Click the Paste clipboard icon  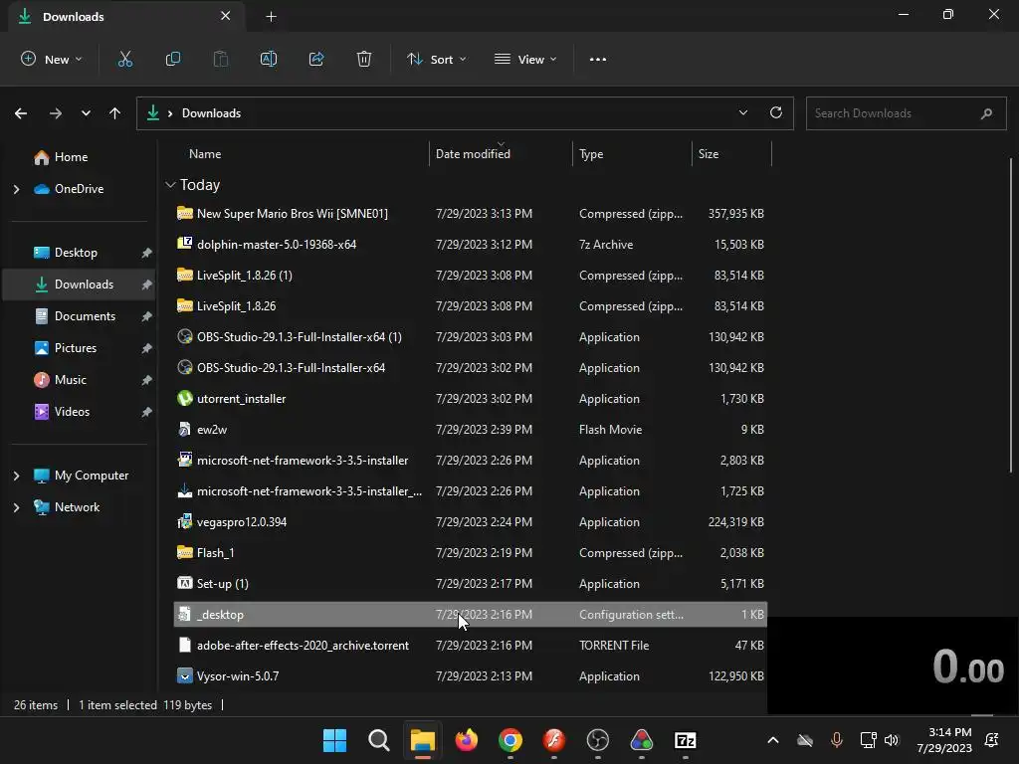coord(221,59)
